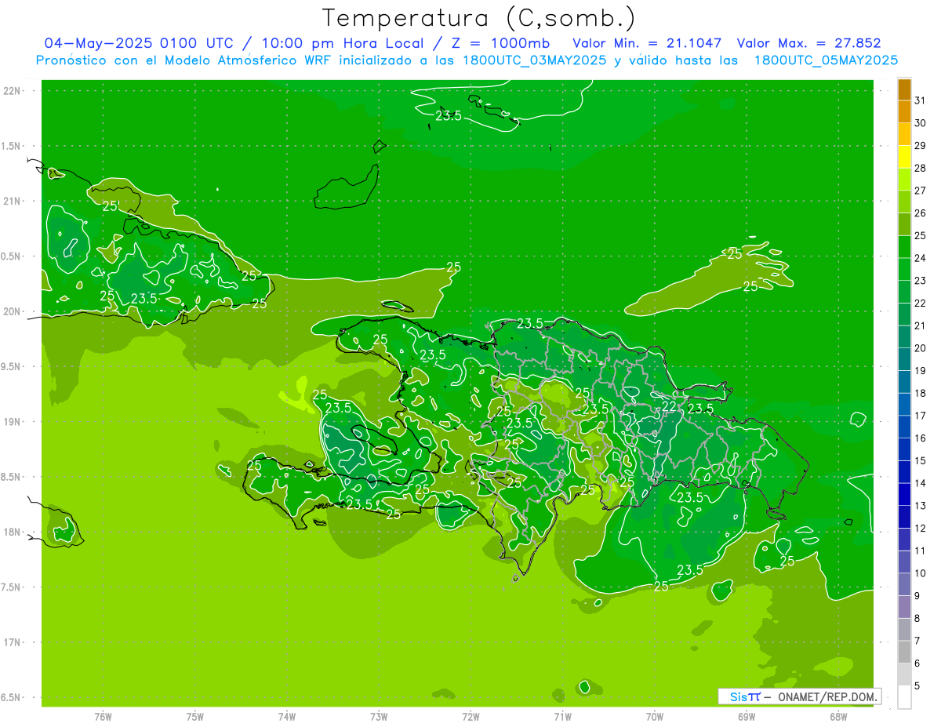The width and height of the screenshot is (941, 727).
Task: Click the '69W' longitude axis label
Action: click(x=747, y=717)
